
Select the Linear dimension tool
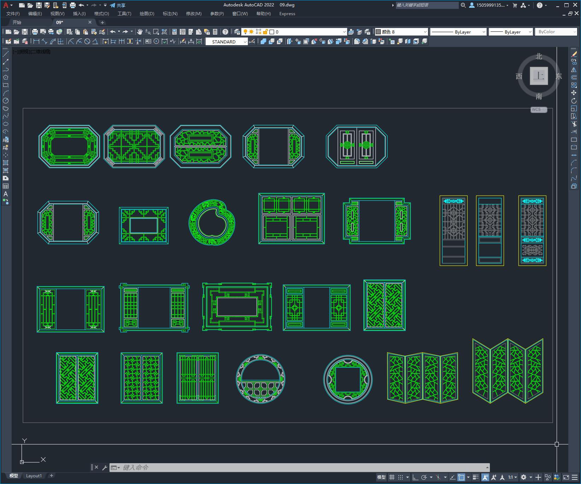[x=36, y=41]
